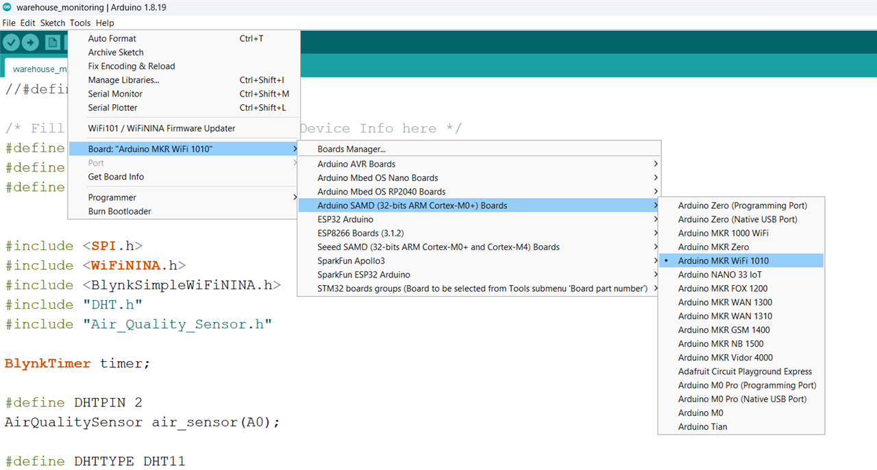Open the Sketch menu
Screen dimensions: 877x470
click(53, 23)
